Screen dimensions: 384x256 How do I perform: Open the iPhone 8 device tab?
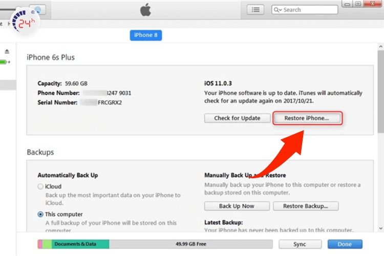click(x=146, y=35)
